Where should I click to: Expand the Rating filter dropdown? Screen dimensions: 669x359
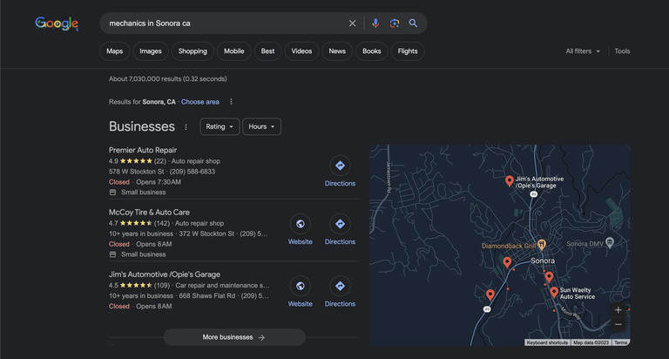(x=220, y=126)
